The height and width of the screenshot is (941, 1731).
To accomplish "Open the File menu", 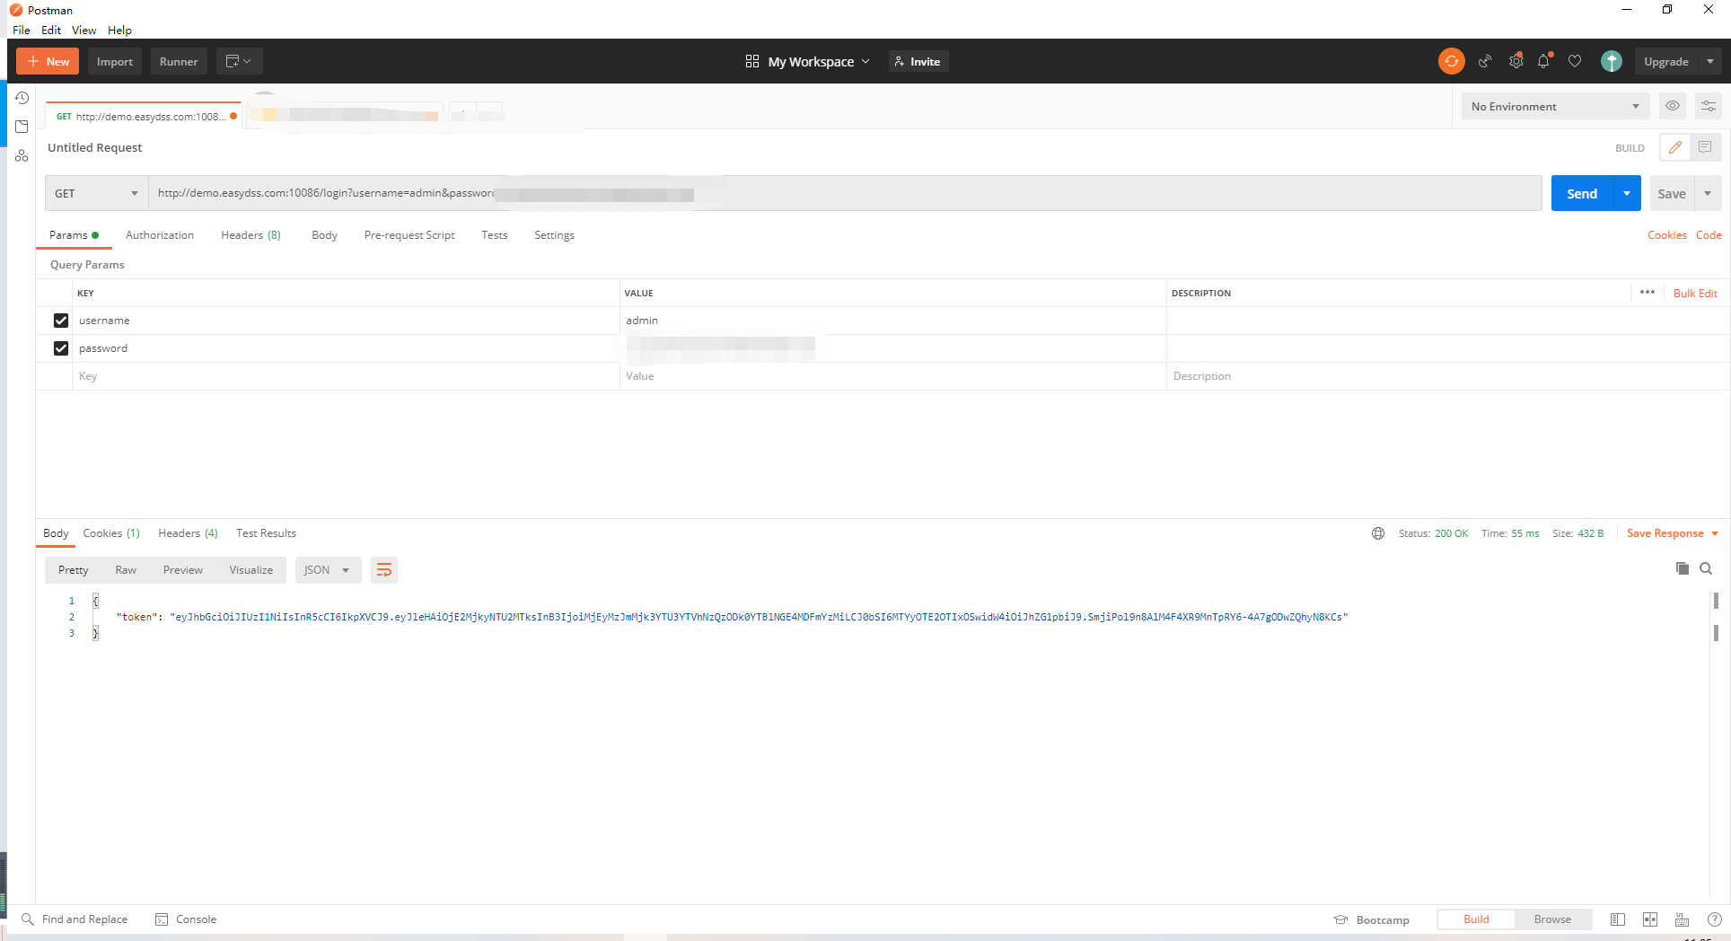I will [x=22, y=30].
